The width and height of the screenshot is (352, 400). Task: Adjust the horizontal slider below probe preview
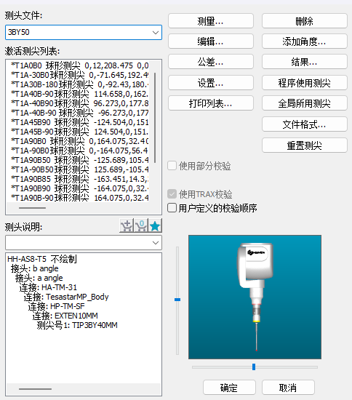(254, 367)
